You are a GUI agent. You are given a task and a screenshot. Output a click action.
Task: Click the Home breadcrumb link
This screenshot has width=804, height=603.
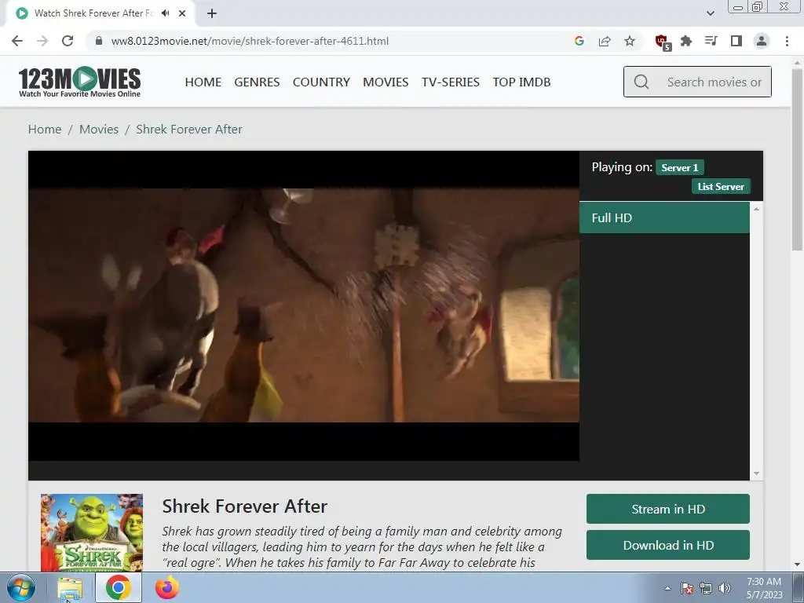pos(45,130)
